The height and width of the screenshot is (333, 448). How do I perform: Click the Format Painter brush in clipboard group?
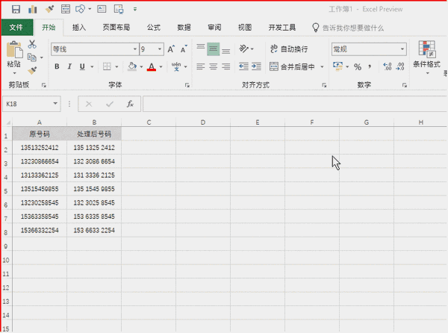coord(32,70)
